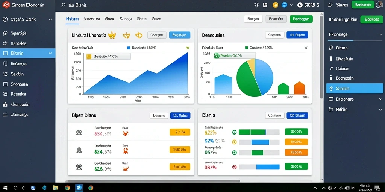
Task: Click the gold crown star icon beside Undurai Unonesia
Action: 112,35
